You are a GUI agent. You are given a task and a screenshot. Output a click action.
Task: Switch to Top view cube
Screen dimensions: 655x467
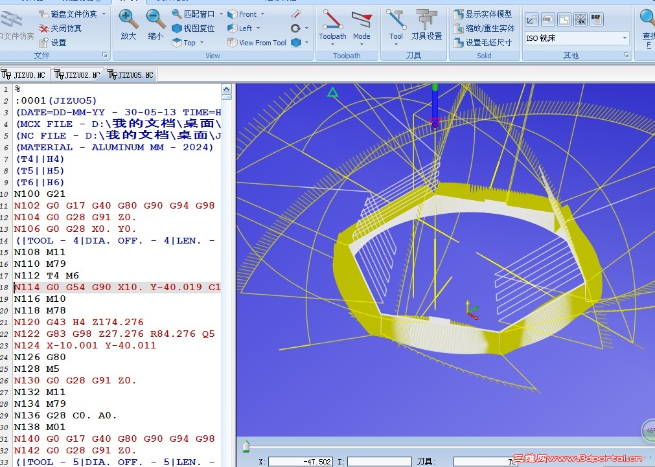point(184,43)
